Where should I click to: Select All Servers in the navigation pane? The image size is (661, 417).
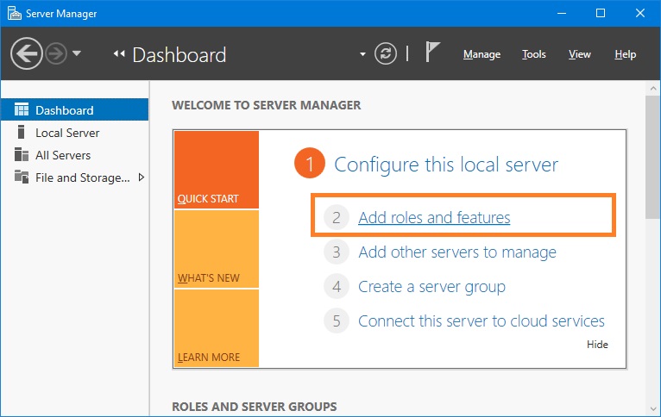(74, 155)
